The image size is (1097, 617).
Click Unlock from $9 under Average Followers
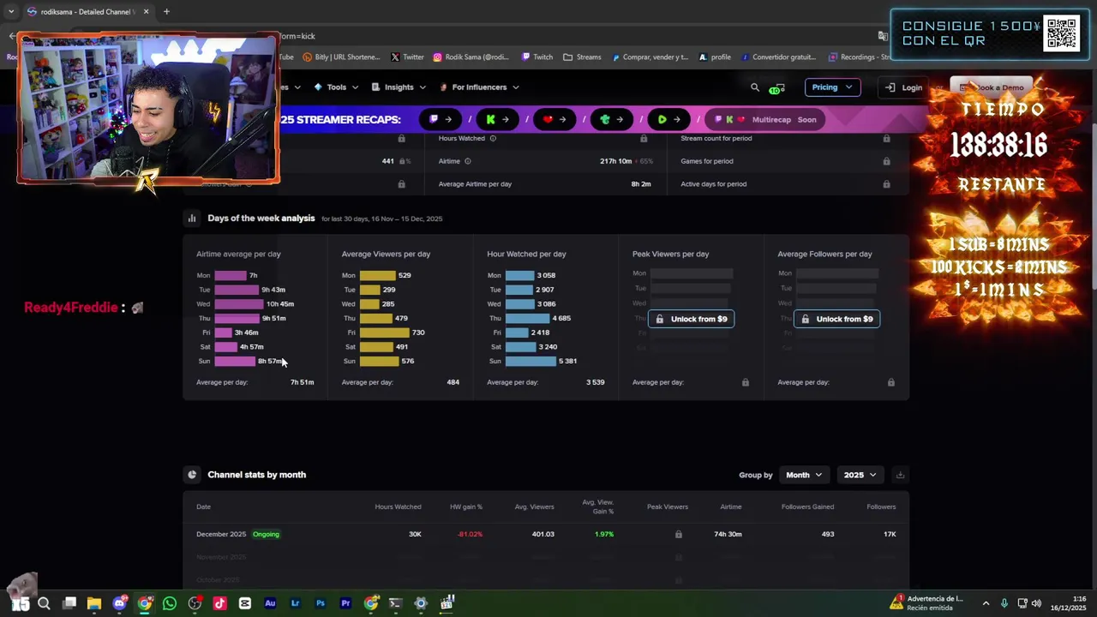click(836, 319)
